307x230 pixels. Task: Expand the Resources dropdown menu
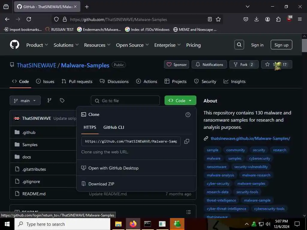click(x=97, y=45)
